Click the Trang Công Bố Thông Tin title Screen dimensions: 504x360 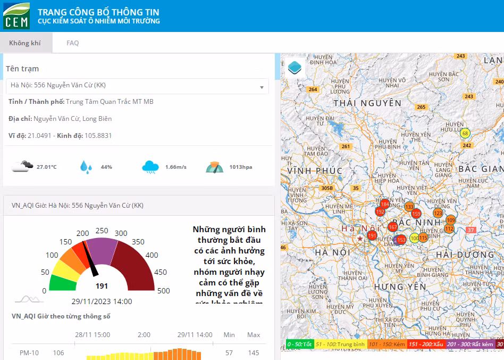pyautogui.click(x=98, y=12)
